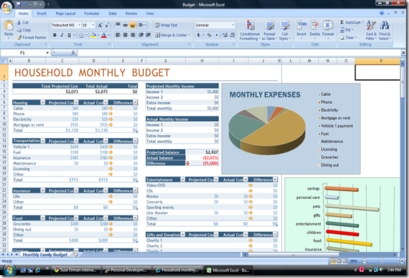
Task: Select the Monthly Family Budget sheet tab
Action: coord(45,255)
